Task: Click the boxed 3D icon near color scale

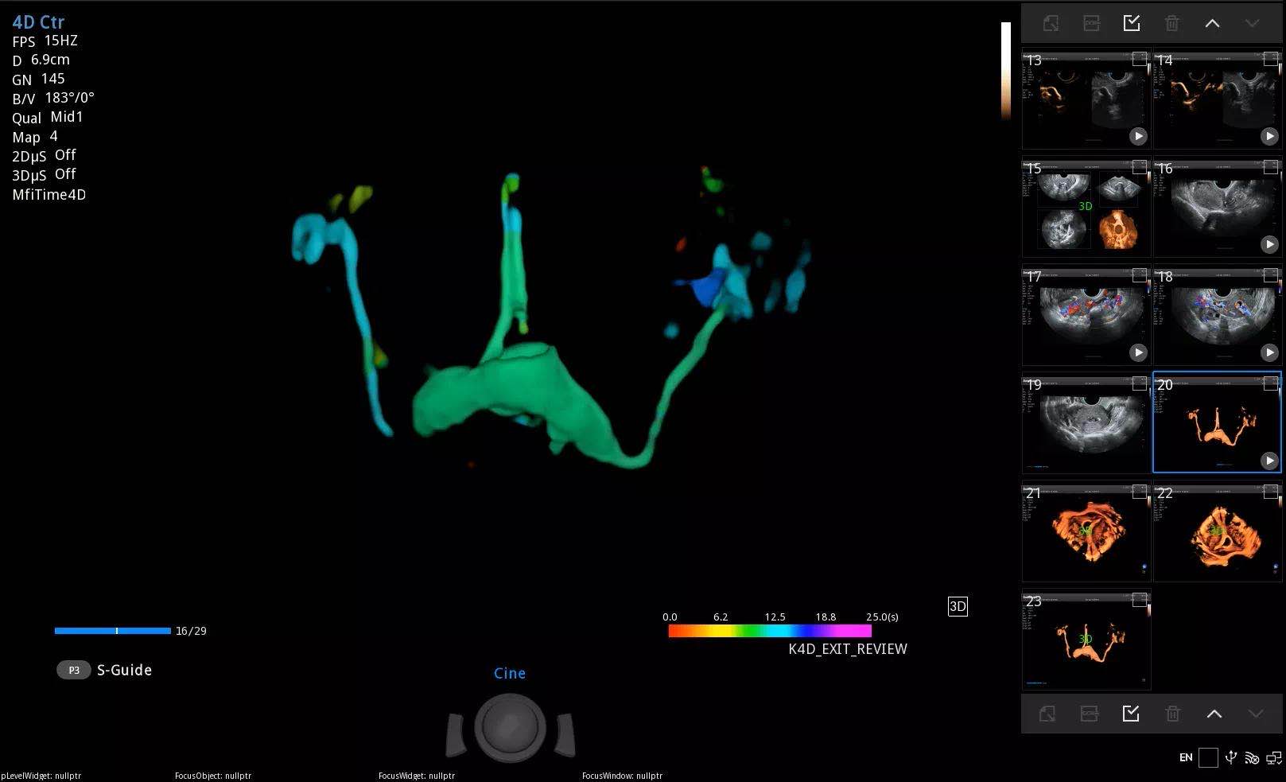Action: click(958, 606)
